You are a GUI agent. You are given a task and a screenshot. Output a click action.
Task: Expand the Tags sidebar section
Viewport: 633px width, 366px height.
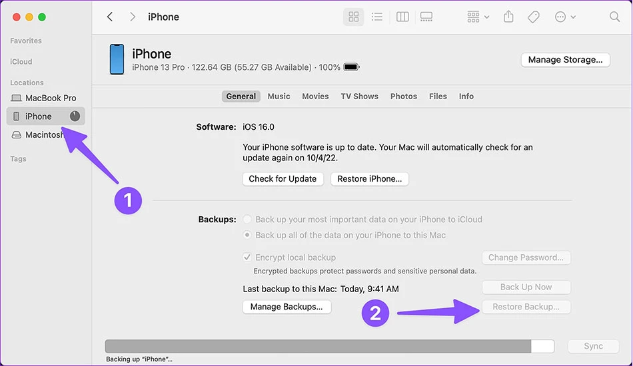[x=18, y=159]
